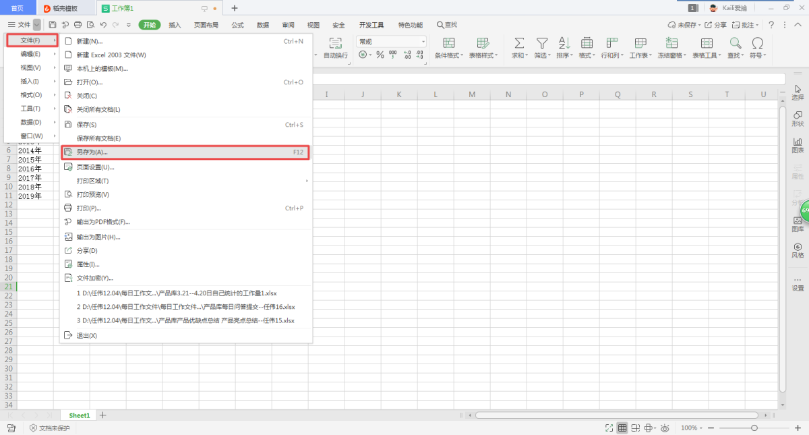Open the 图表 chart panel in right sidebar

(798, 145)
